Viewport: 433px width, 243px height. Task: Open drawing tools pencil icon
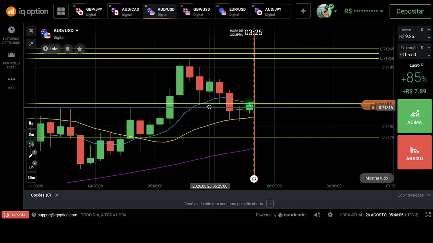31,156
